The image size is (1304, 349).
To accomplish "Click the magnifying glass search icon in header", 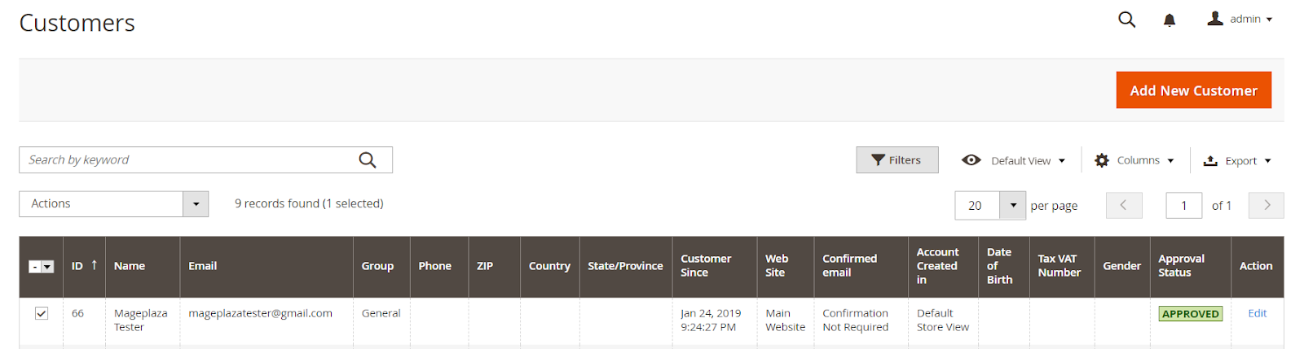I will point(1126,20).
